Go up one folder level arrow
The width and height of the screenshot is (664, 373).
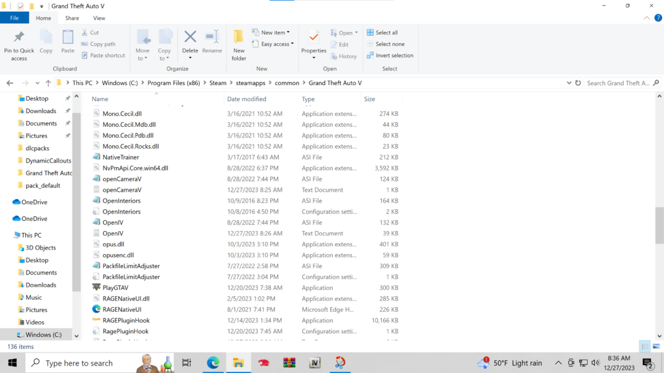tap(48, 83)
